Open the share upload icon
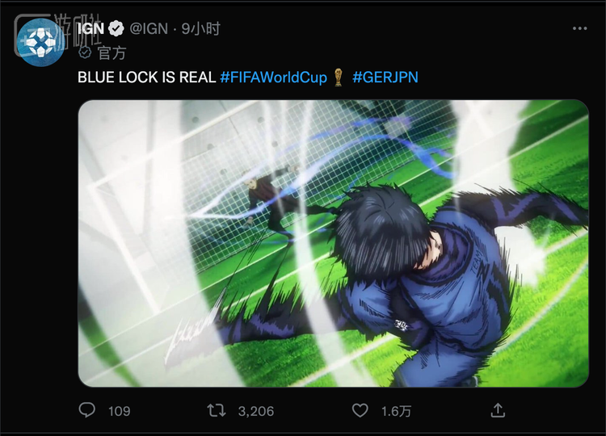Screen dimensions: 606x436 coord(498,410)
